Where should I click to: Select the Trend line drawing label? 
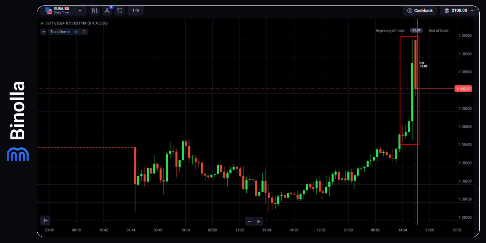(58, 32)
